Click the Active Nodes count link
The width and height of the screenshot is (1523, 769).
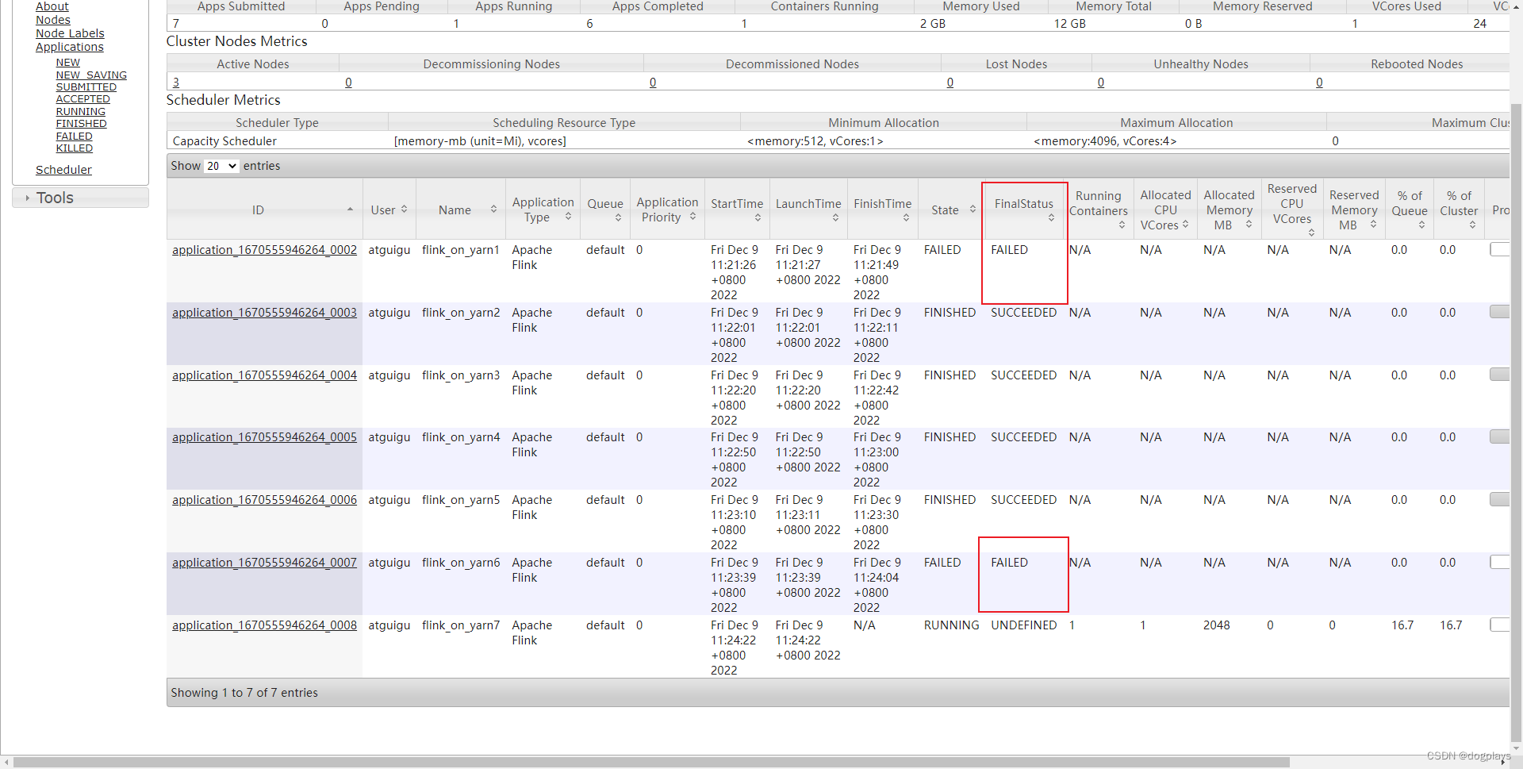tap(175, 82)
